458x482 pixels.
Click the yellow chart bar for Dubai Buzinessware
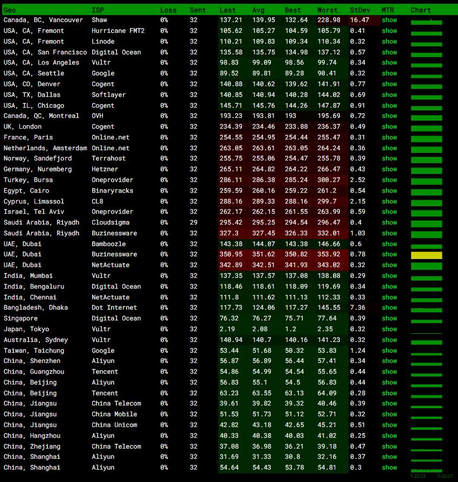point(426,255)
